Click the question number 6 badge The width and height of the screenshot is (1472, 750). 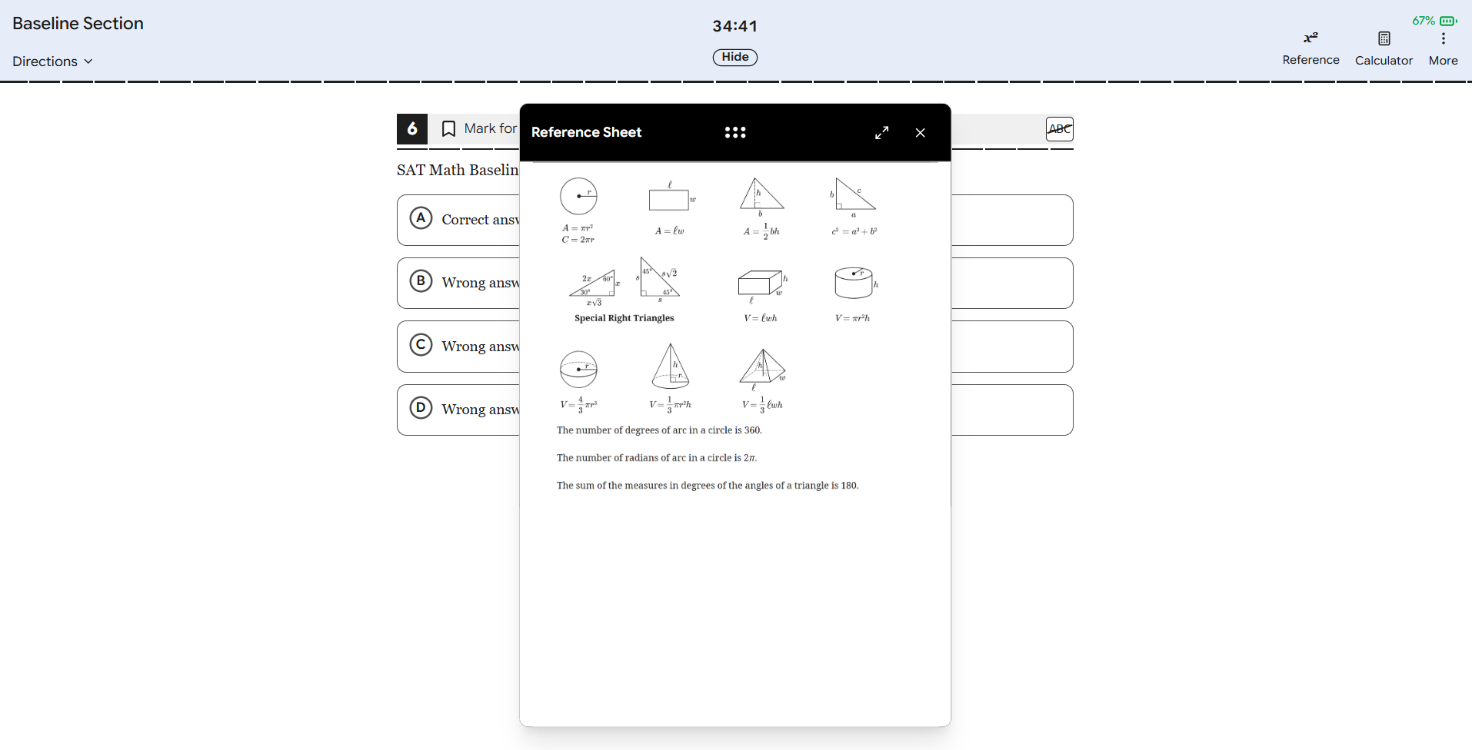point(412,128)
